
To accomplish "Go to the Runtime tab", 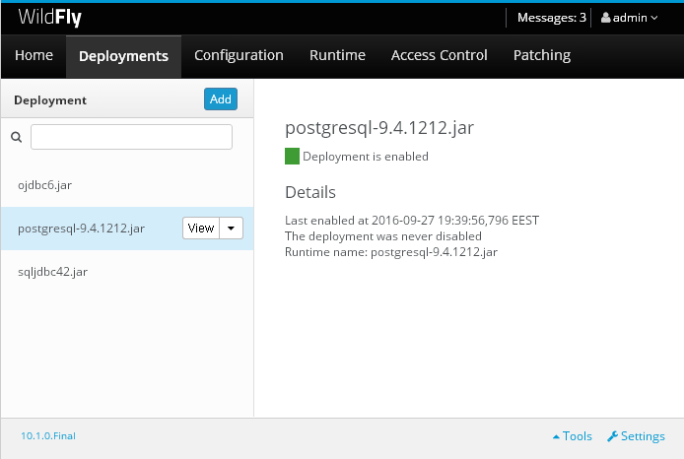I will pos(337,55).
